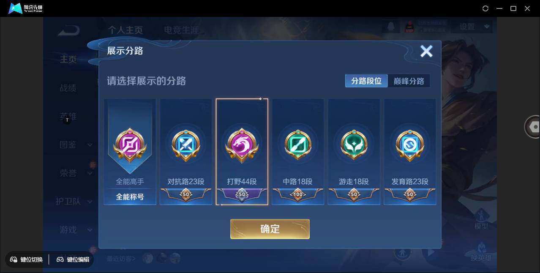This screenshot has width=540, height=273.
Task: Select the 游走18段 roaming badge
Action: point(354,152)
